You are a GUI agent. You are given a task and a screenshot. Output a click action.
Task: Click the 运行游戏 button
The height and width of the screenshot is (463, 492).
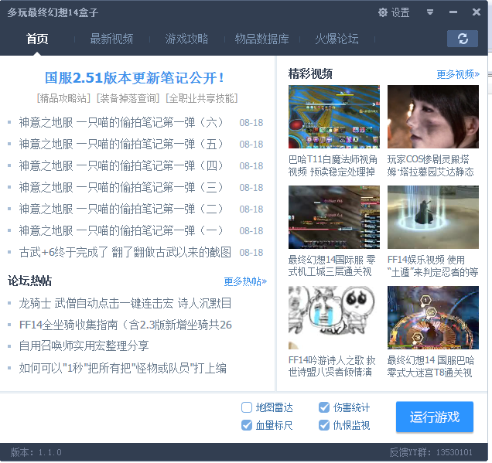[435, 417]
